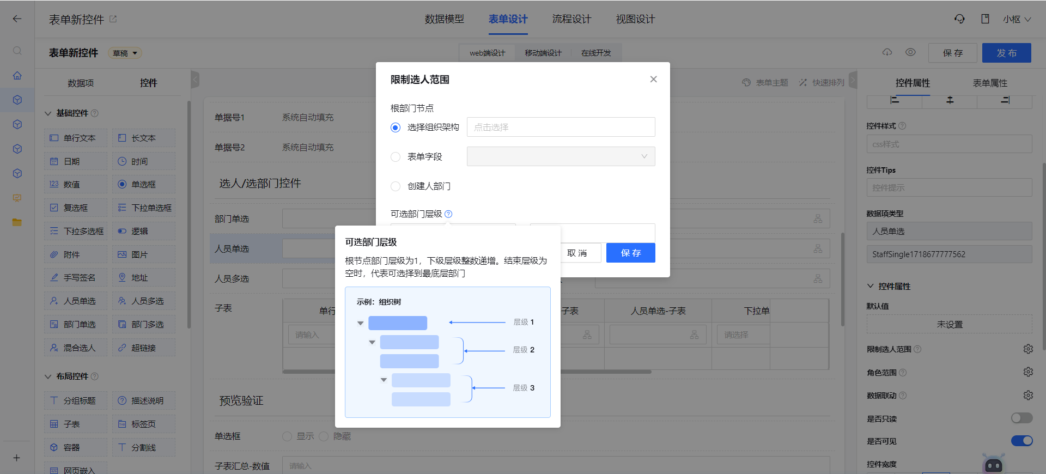The height and width of the screenshot is (474, 1046).
Task: Add 手写签名 control
Action: (x=76, y=277)
